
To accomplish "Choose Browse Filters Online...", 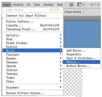I will [x=33, y=93].
